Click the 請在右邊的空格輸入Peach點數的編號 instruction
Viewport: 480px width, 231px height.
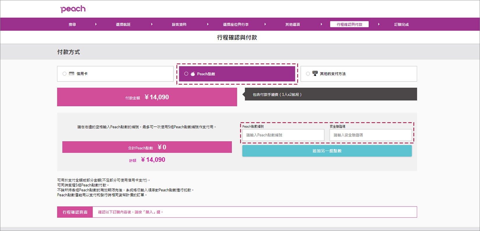[x=147, y=127]
